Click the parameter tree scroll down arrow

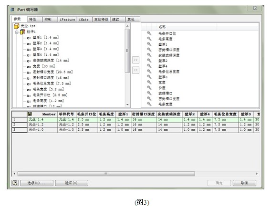coord(127,104)
